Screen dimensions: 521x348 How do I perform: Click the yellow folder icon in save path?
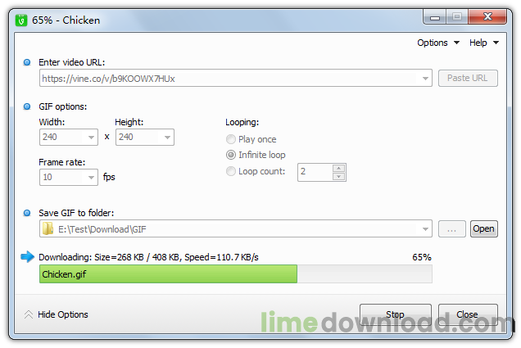click(48, 228)
